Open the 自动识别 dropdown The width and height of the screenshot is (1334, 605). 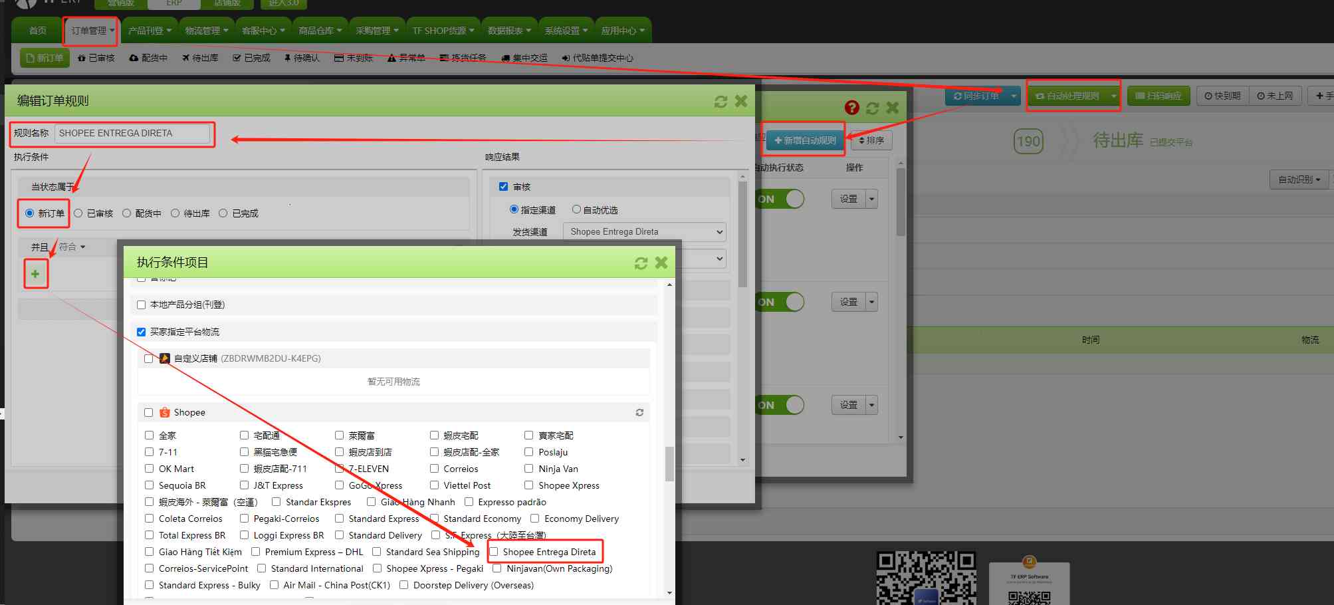tap(1299, 180)
